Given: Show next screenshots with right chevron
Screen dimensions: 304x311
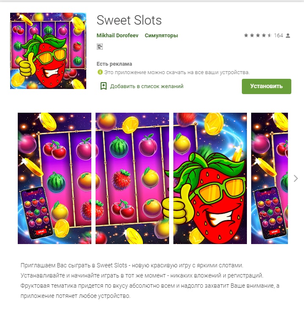Looking at the screenshot, I should tap(296, 178).
